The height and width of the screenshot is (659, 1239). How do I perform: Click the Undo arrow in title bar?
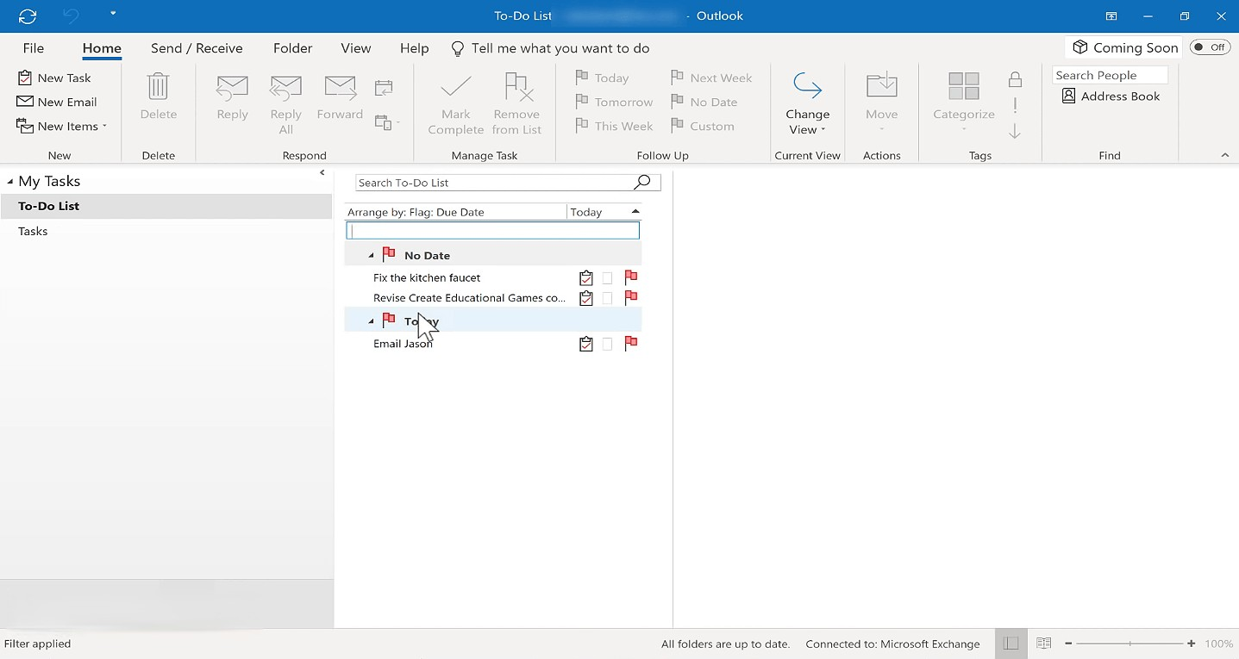[71, 16]
